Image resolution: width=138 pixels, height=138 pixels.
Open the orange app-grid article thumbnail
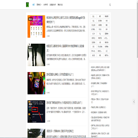click(x=36, y=26)
